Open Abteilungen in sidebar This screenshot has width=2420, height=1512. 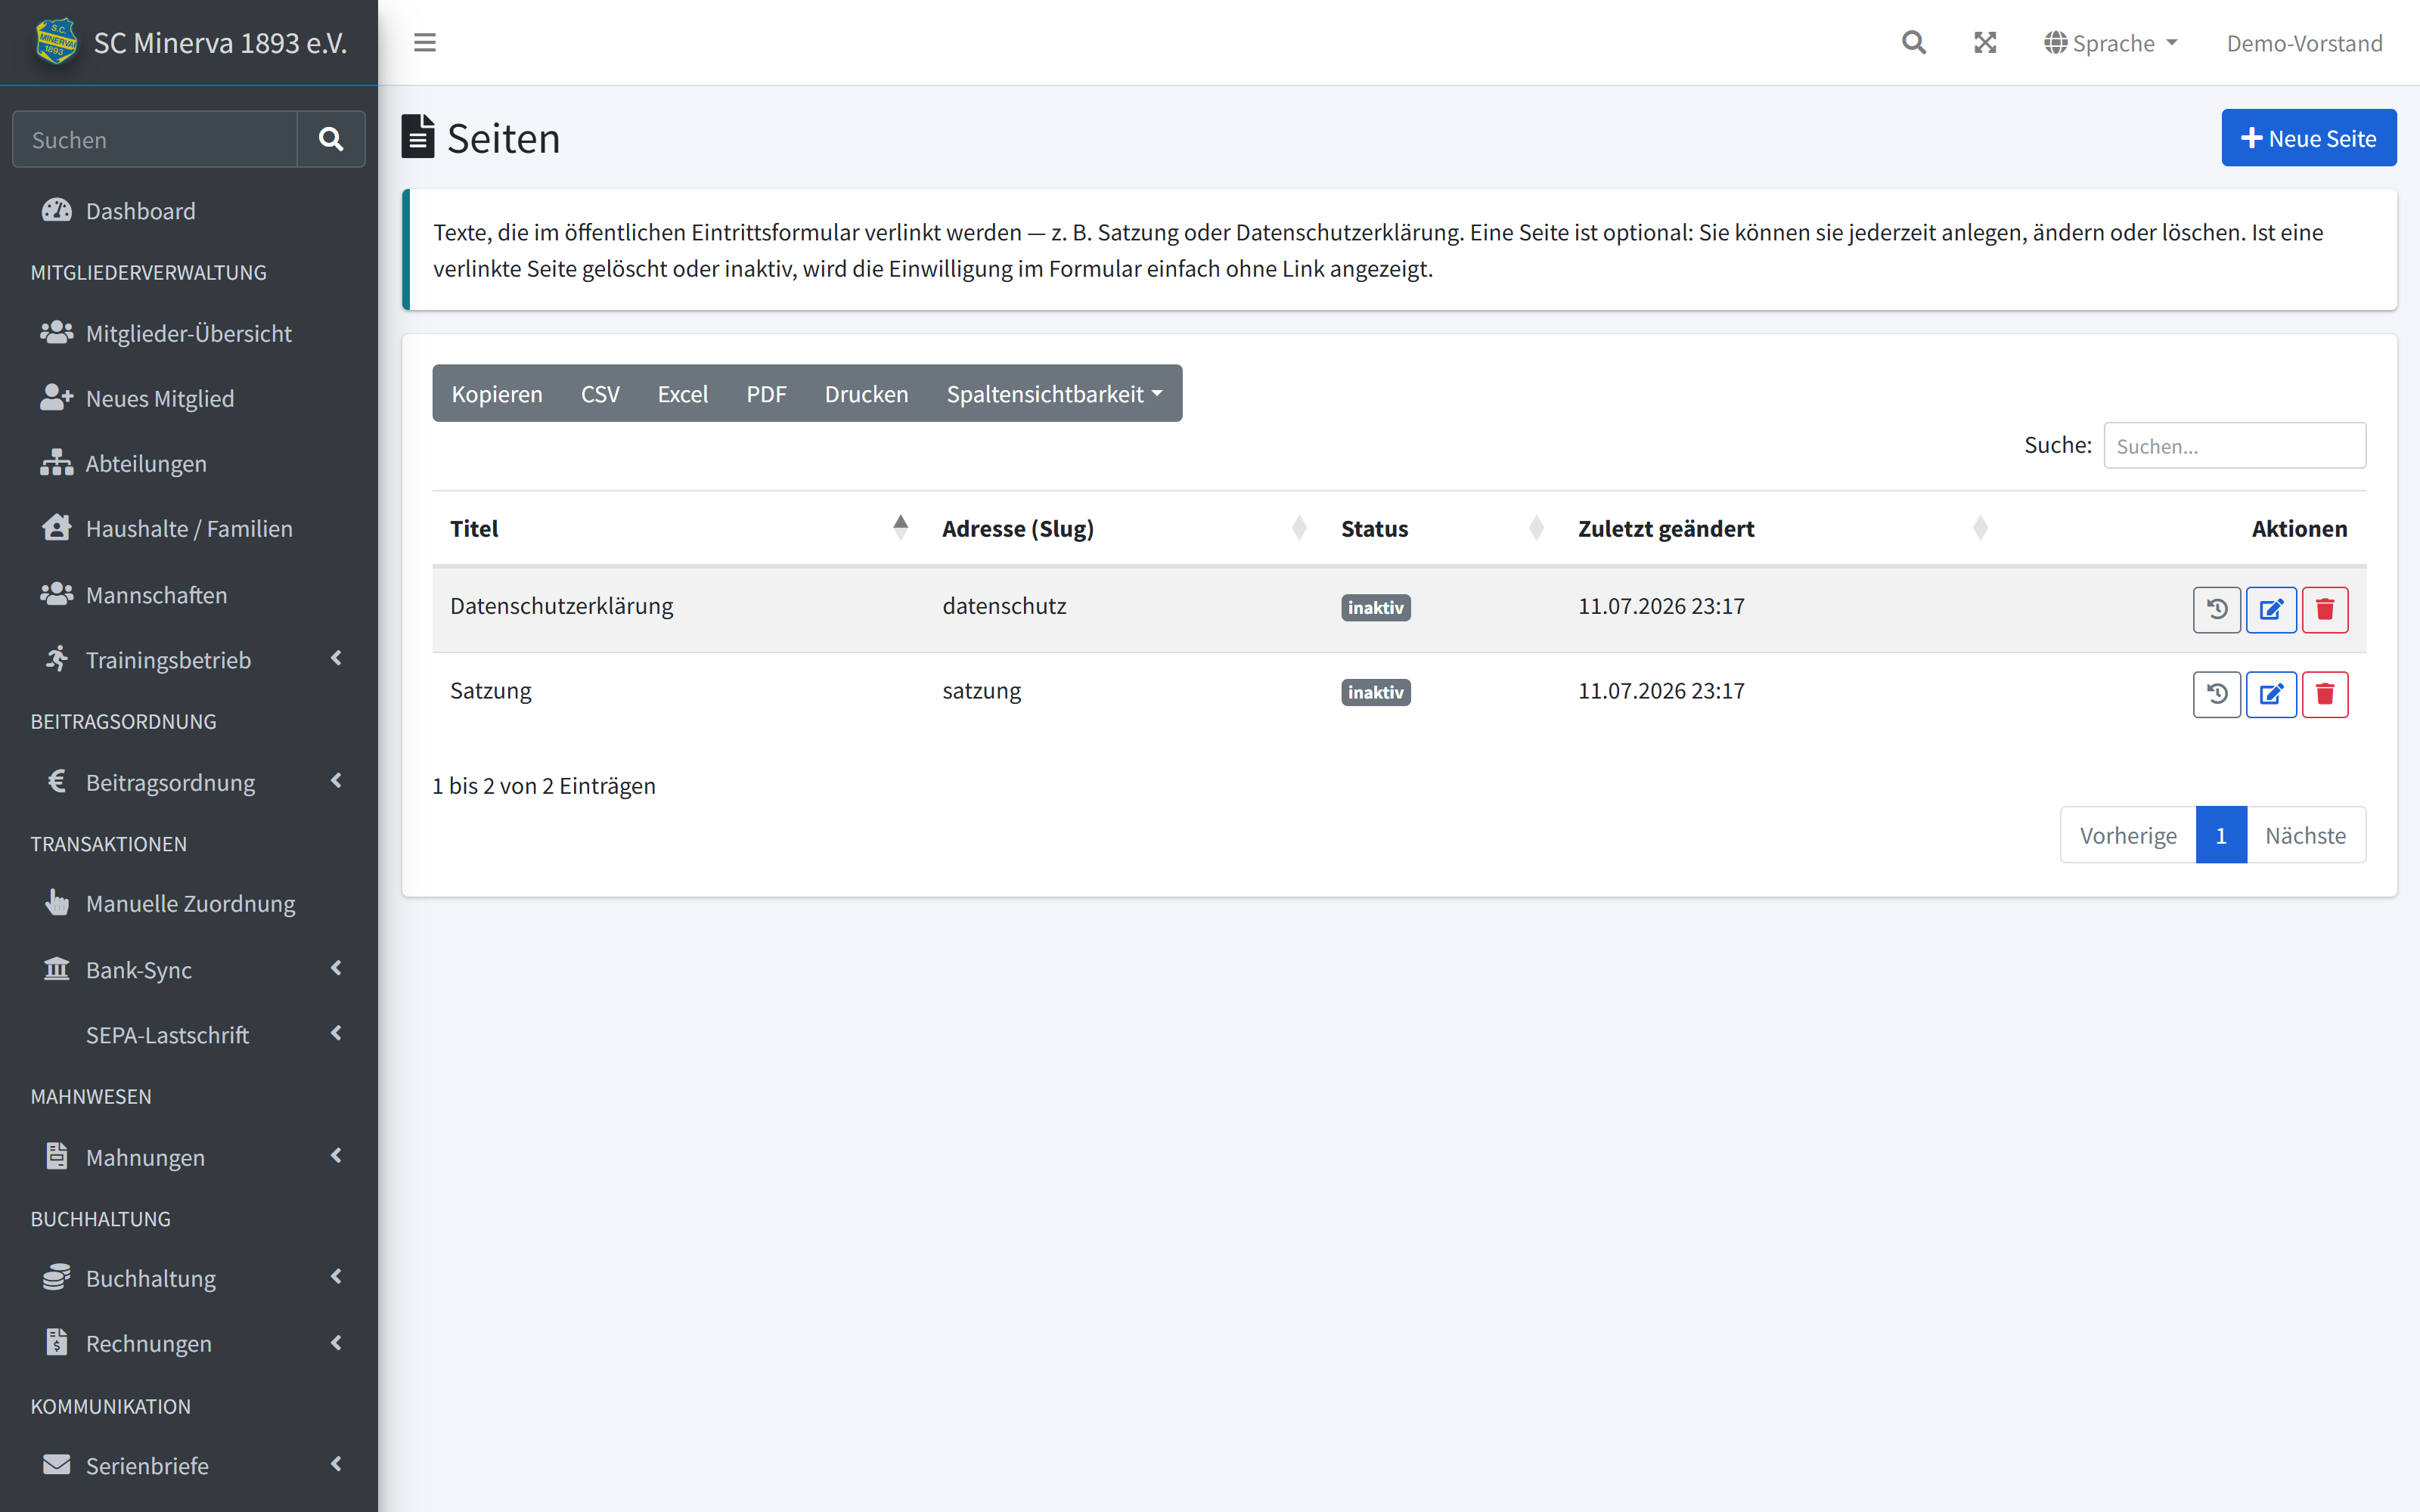(189, 463)
